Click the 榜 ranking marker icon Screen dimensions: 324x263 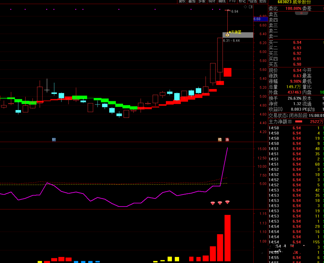coord(220,139)
